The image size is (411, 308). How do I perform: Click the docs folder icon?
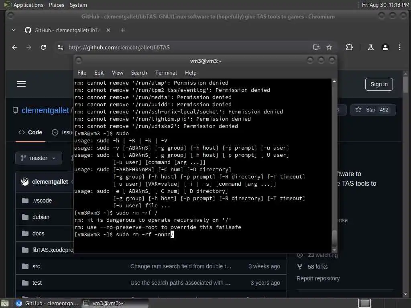pyautogui.click(x=25, y=234)
